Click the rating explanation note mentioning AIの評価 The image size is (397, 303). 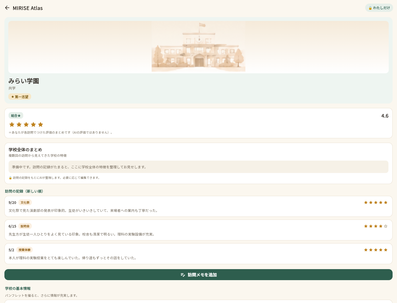(x=60, y=132)
